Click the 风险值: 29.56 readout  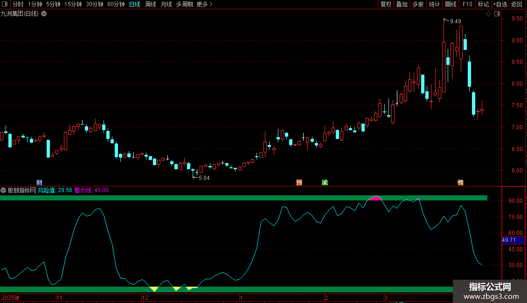[x=55, y=190]
